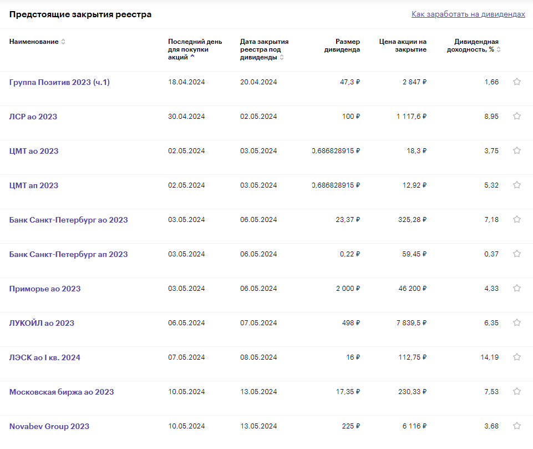Open Как заработать на дивидендах link
Viewport: 533px width, 449px height.
coord(468,14)
